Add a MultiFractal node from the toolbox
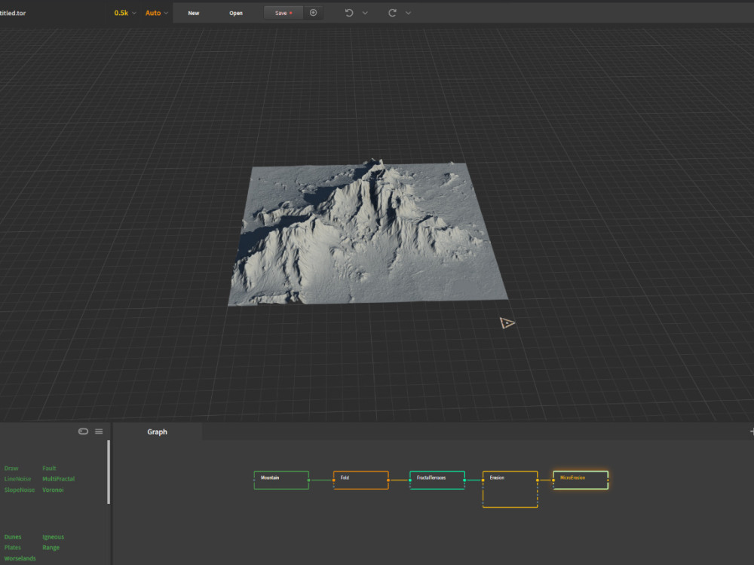754x565 pixels. click(x=58, y=478)
